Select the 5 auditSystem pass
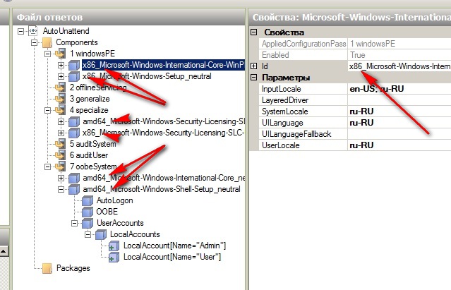The height and width of the screenshot is (290, 451). tap(93, 144)
